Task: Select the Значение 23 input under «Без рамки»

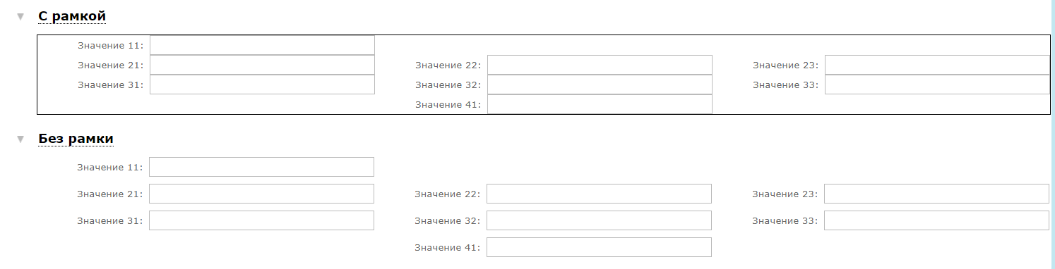Action: [x=936, y=194]
